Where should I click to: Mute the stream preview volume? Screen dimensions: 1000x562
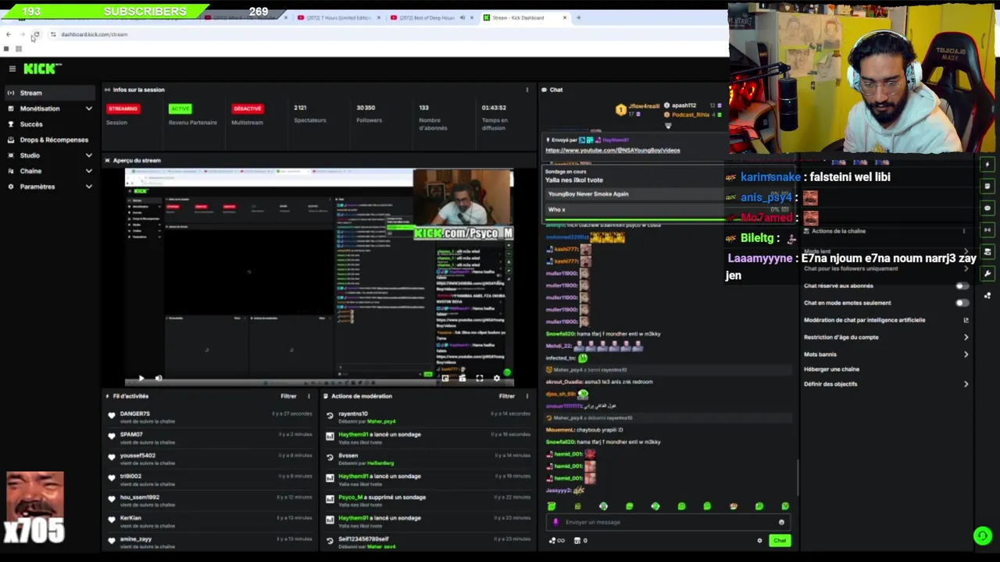159,379
